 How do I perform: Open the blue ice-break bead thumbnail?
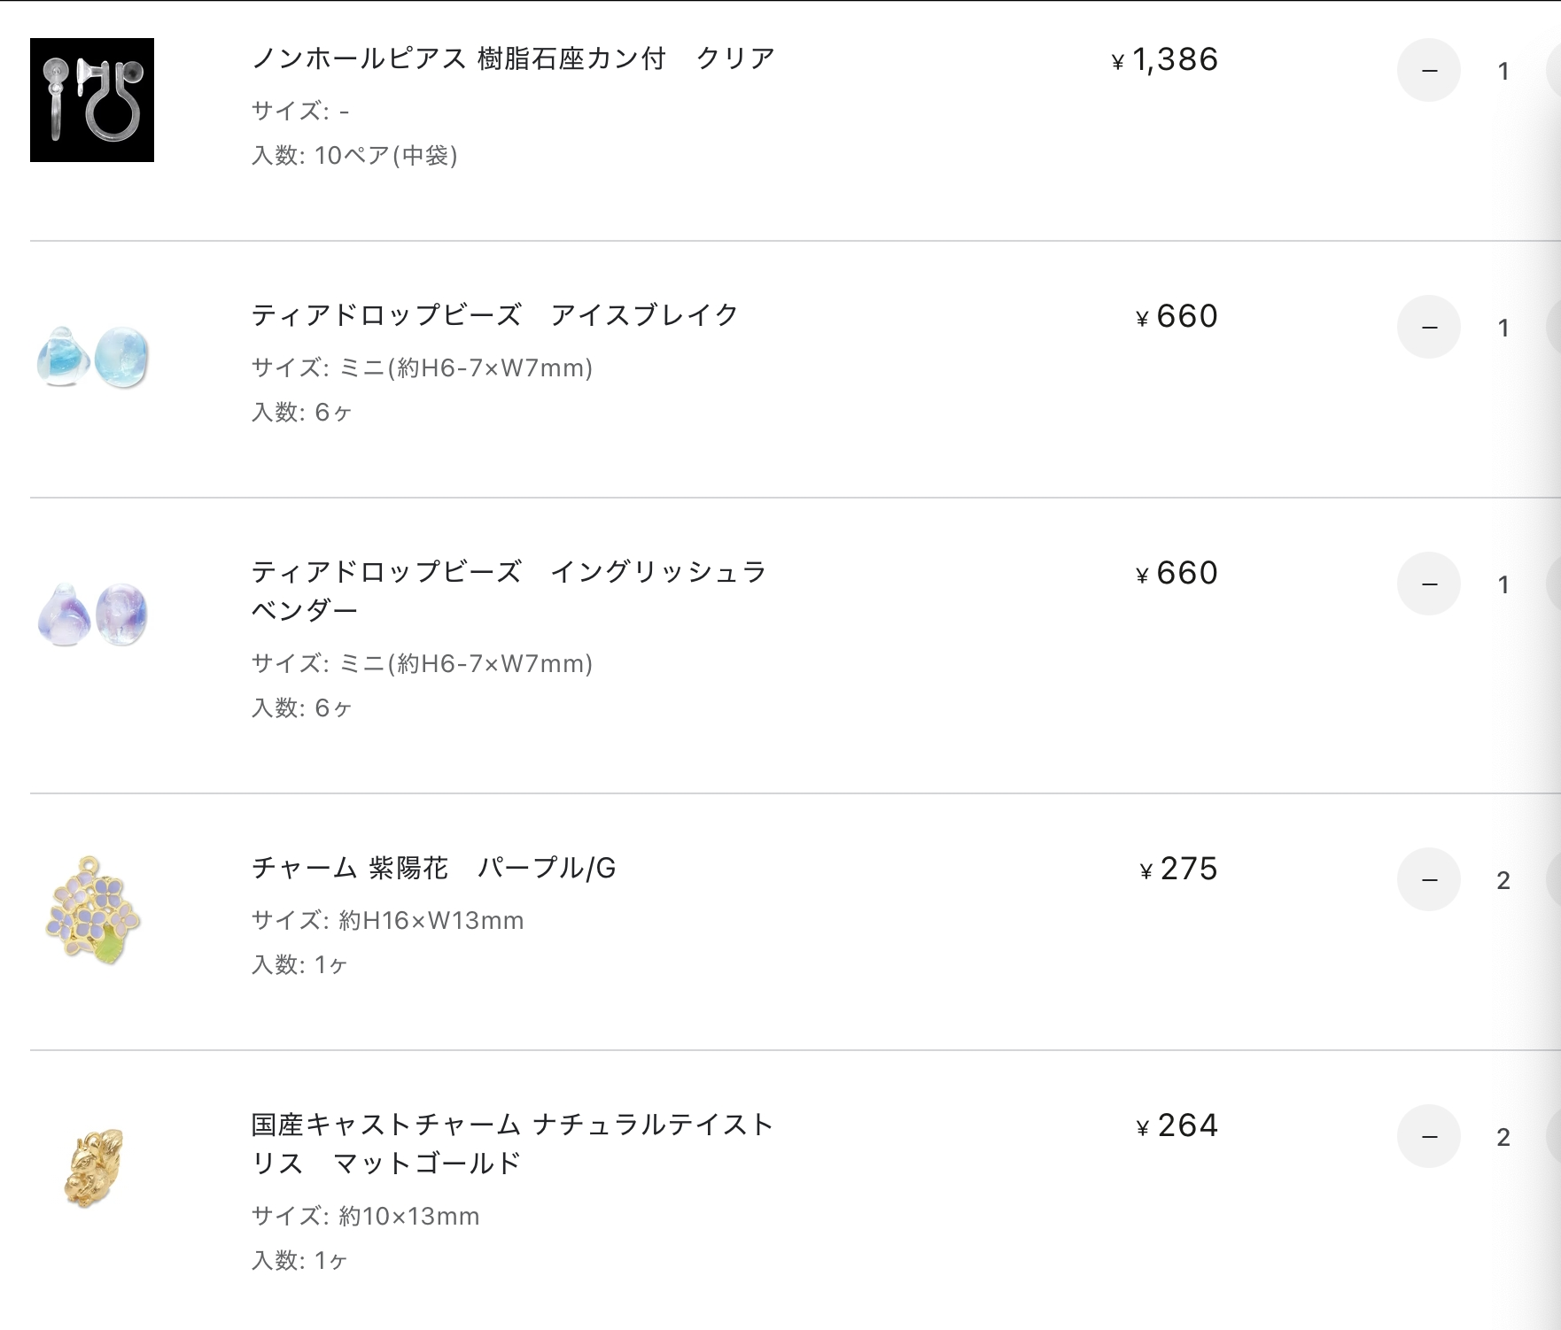click(92, 357)
